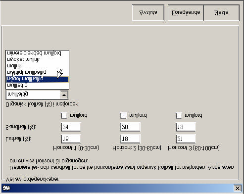The width and height of the screenshot is (244, 194).
Task: Tick the mulljord checkbox for Horisont 2
Action: point(123,115)
